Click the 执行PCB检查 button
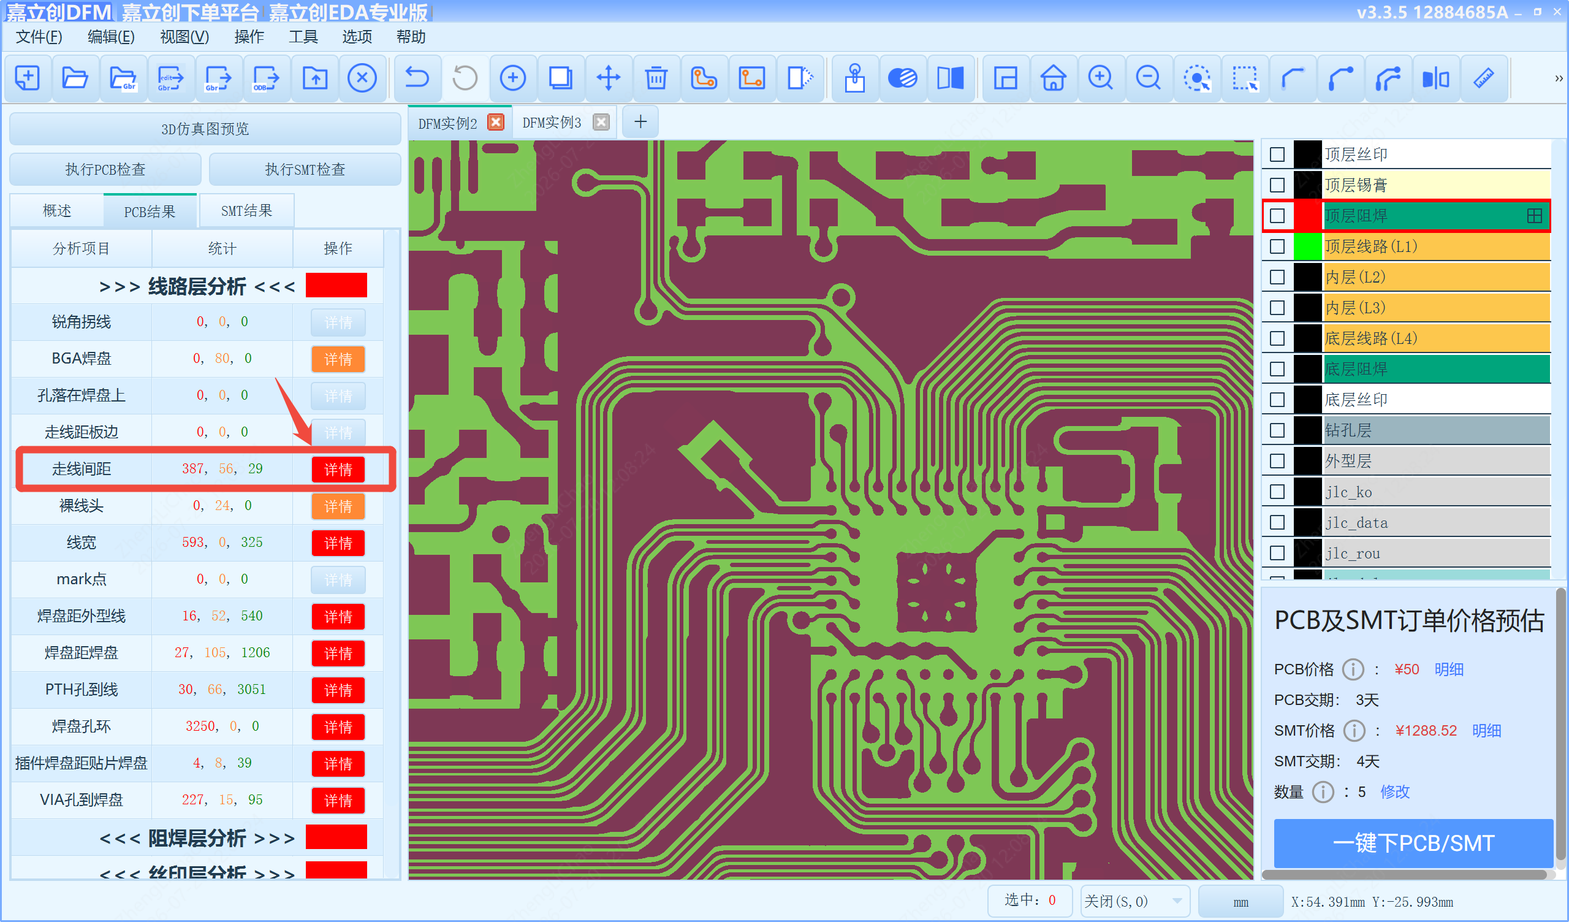 pos(105,169)
